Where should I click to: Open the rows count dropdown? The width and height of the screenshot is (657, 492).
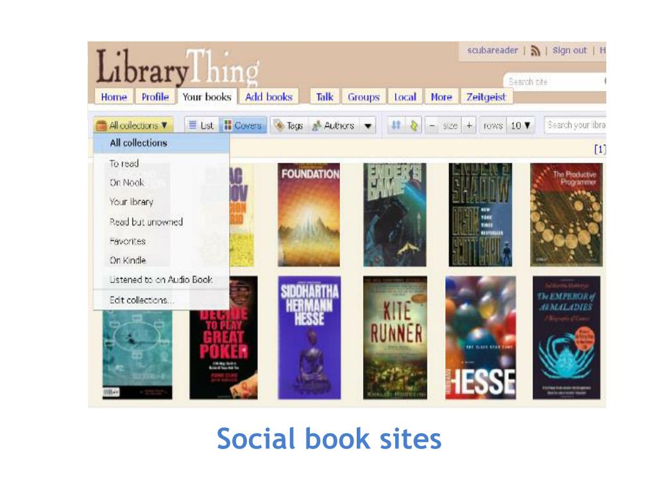pyautogui.click(x=520, y=126)
